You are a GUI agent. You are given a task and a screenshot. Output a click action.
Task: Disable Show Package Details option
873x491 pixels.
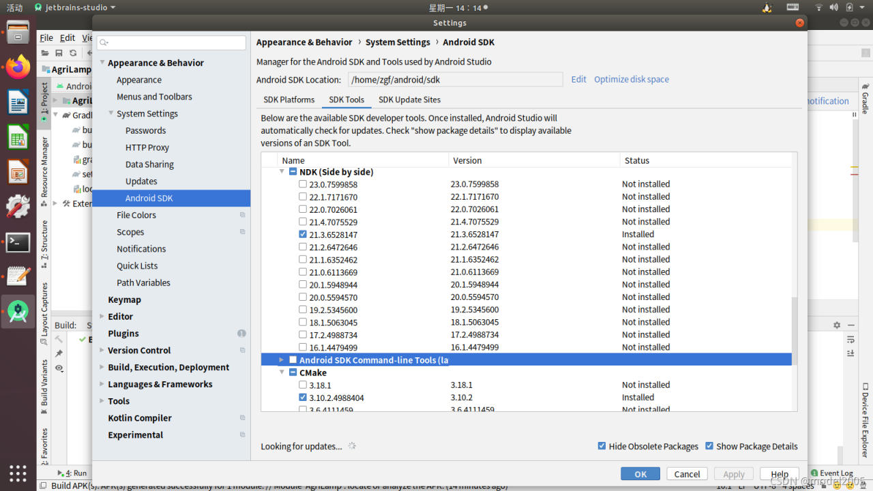pos(709,446)
